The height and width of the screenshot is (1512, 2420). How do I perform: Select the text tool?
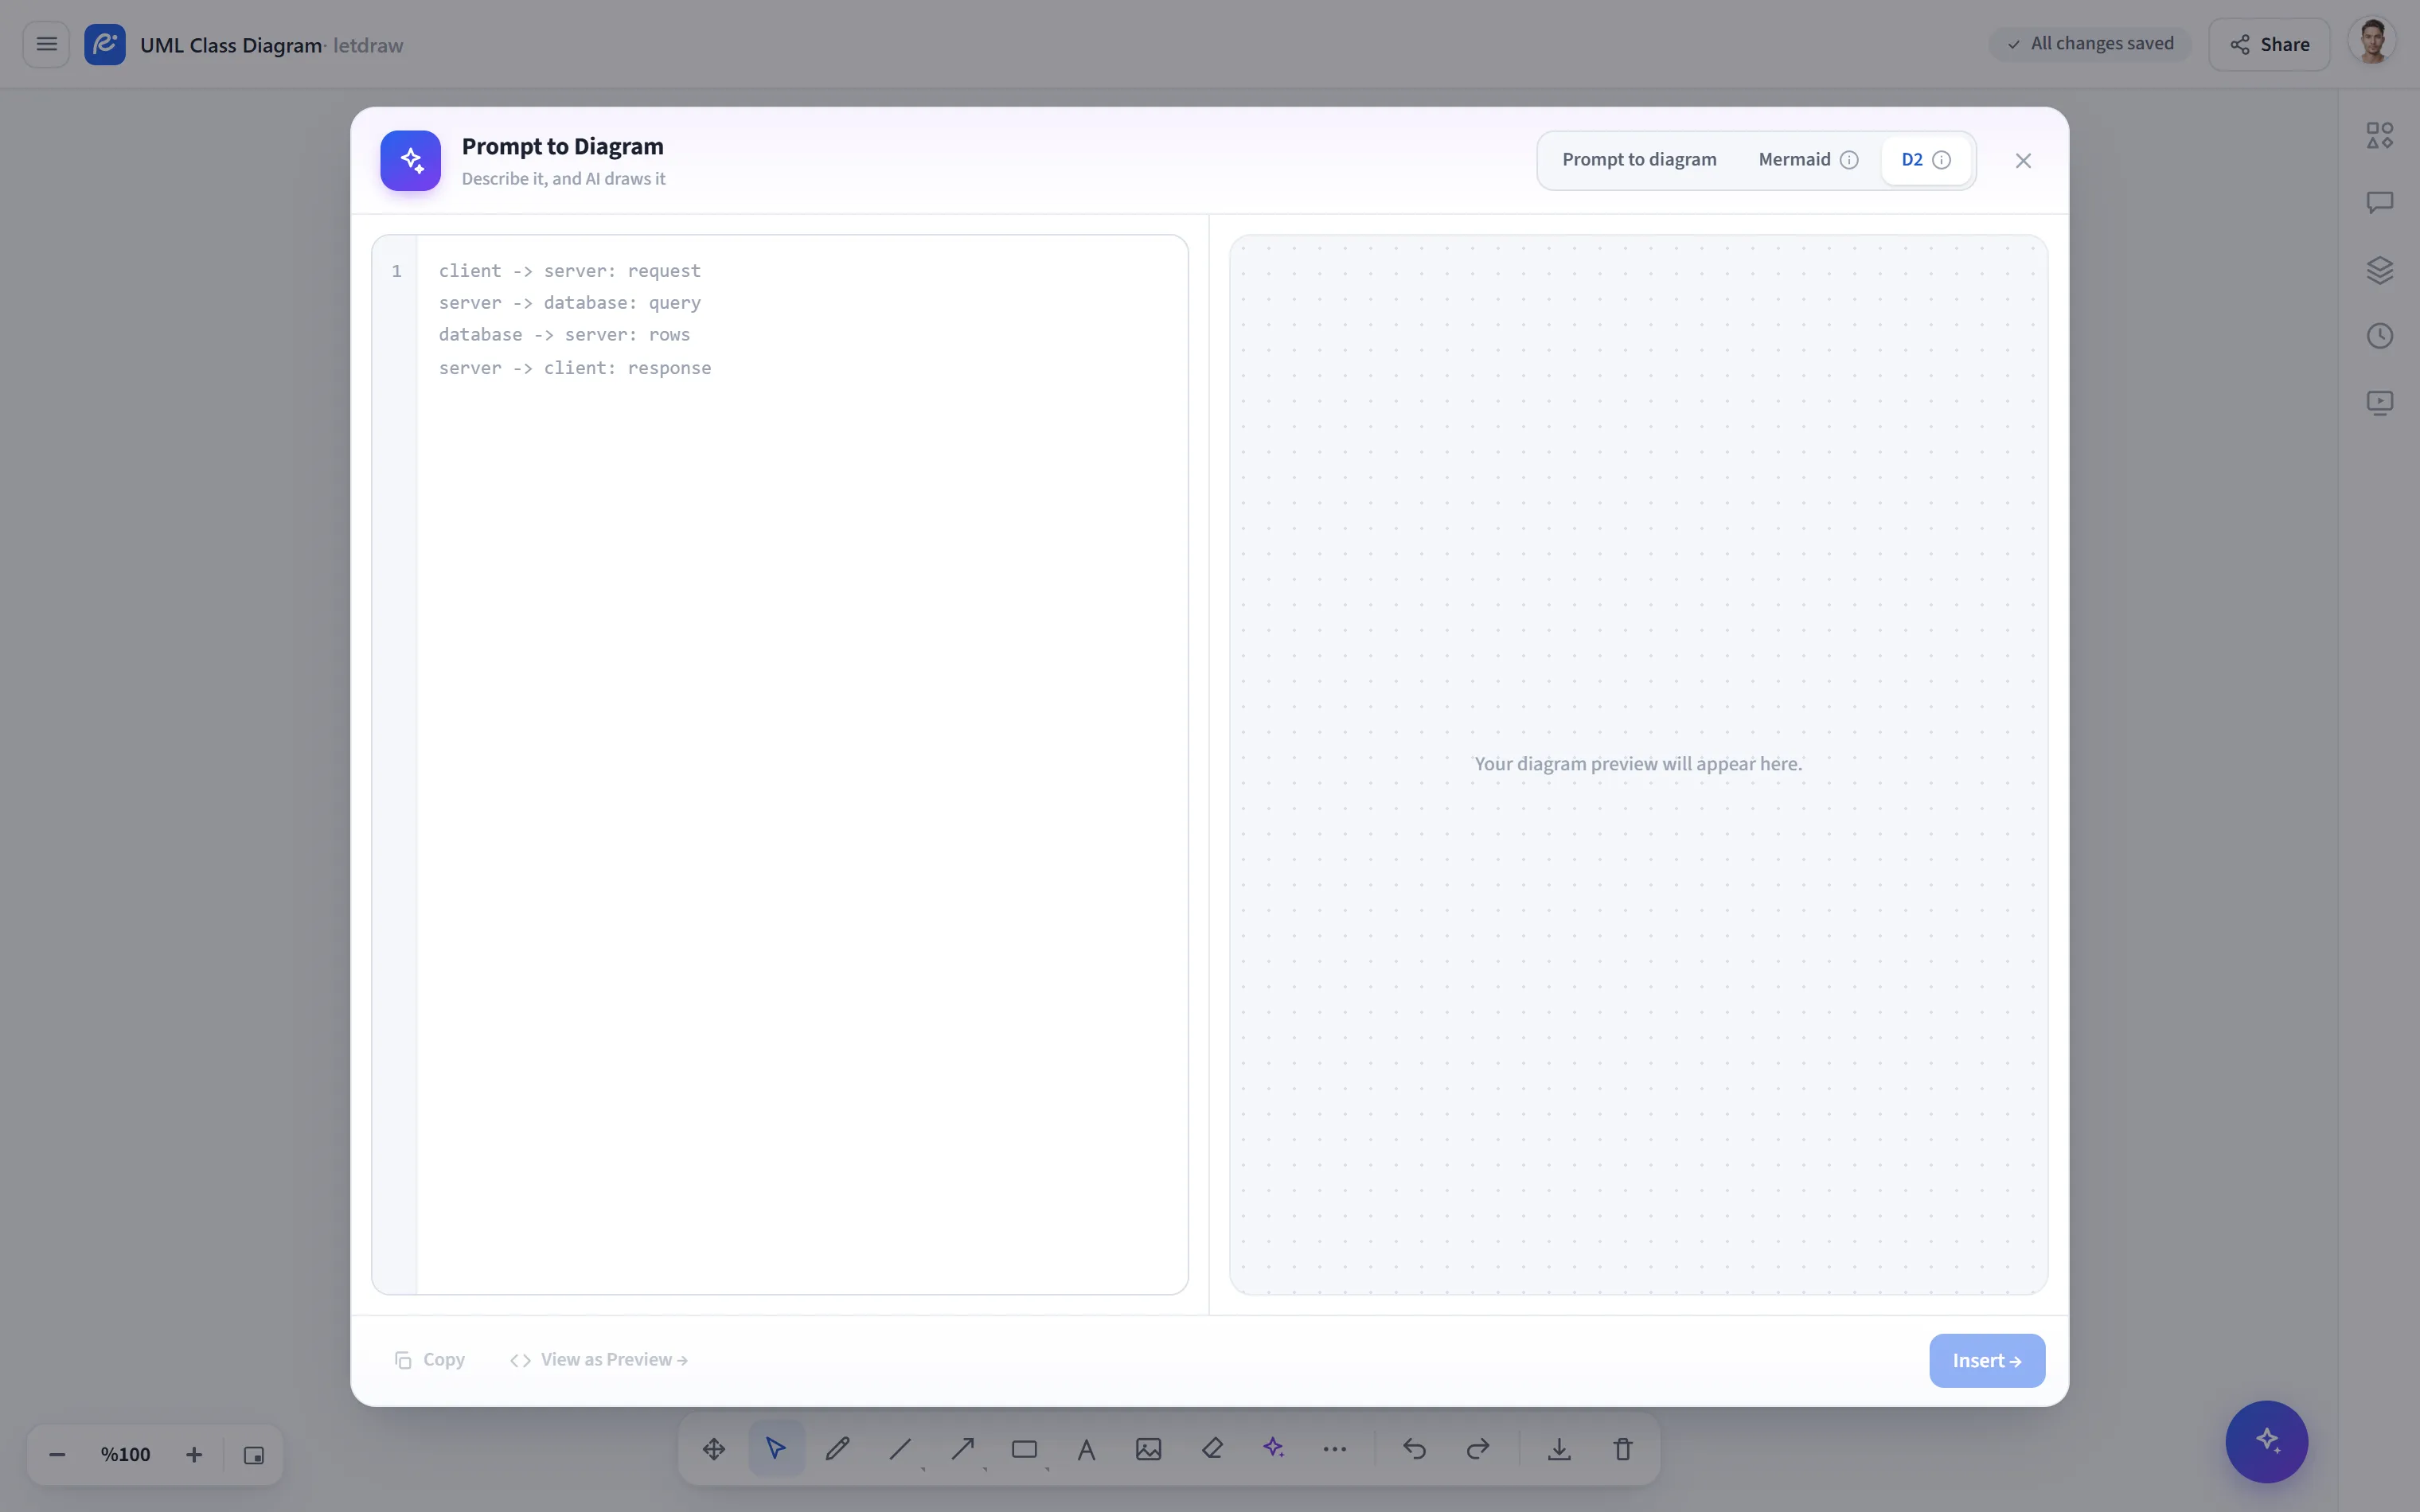(x=1086, y=1448)
